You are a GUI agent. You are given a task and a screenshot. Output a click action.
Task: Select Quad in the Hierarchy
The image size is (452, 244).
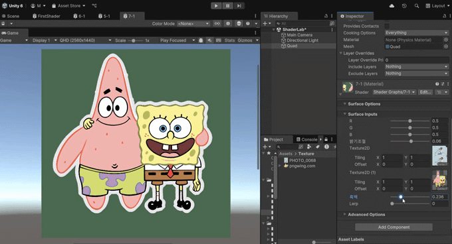click(x=292, y=46)
